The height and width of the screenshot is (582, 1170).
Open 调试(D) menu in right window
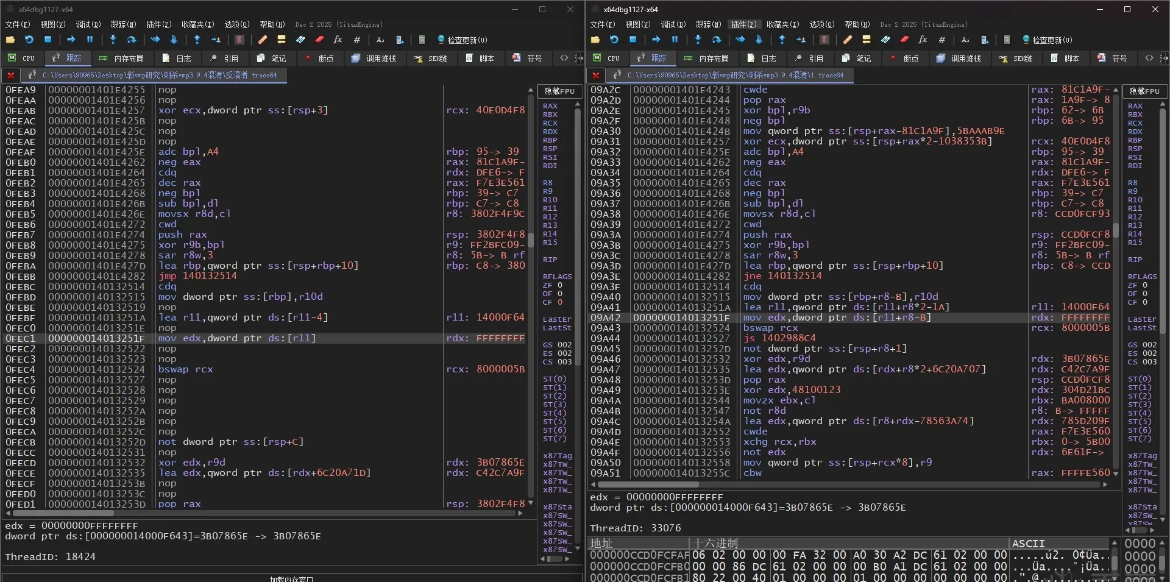point(673,24)
